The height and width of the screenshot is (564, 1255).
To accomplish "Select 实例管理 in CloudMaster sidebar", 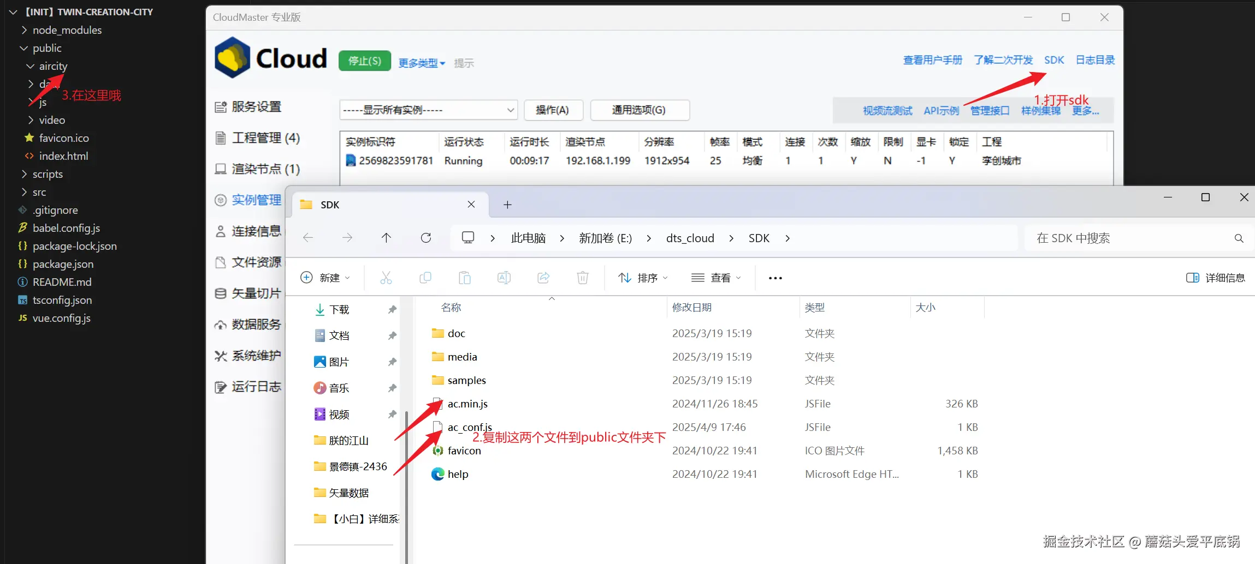I will pyautogui.click(x=248, y=200).
